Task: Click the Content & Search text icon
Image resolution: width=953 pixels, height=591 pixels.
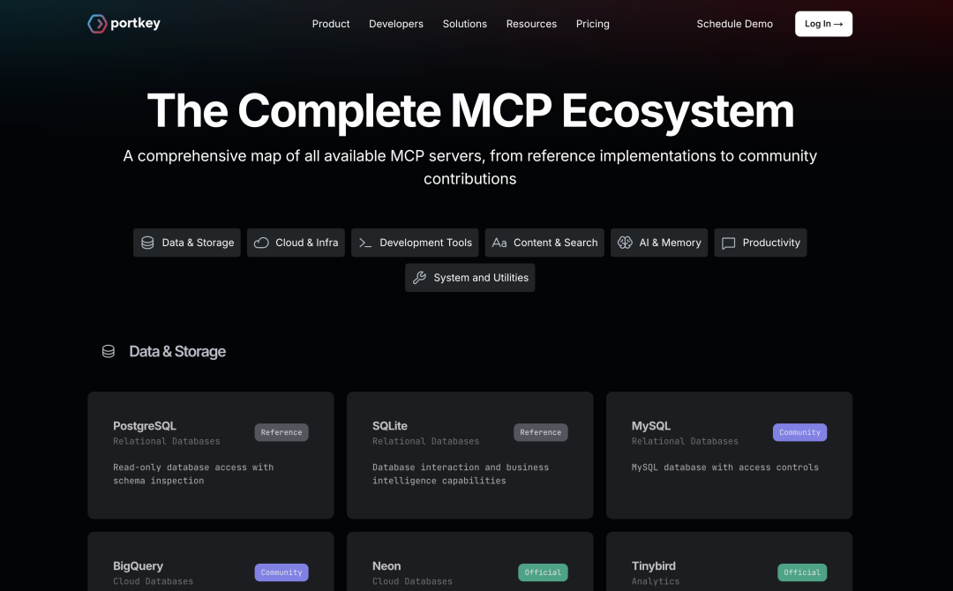Action: point(499,243)
